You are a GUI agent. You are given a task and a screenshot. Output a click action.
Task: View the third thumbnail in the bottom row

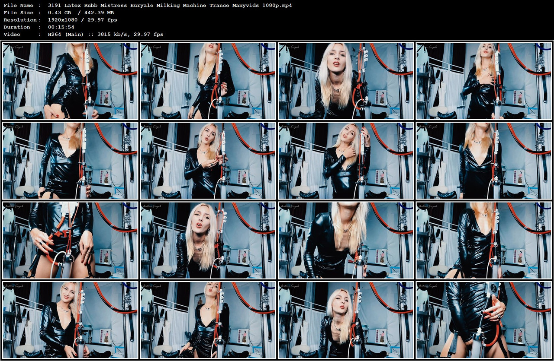tap(346, 320)
